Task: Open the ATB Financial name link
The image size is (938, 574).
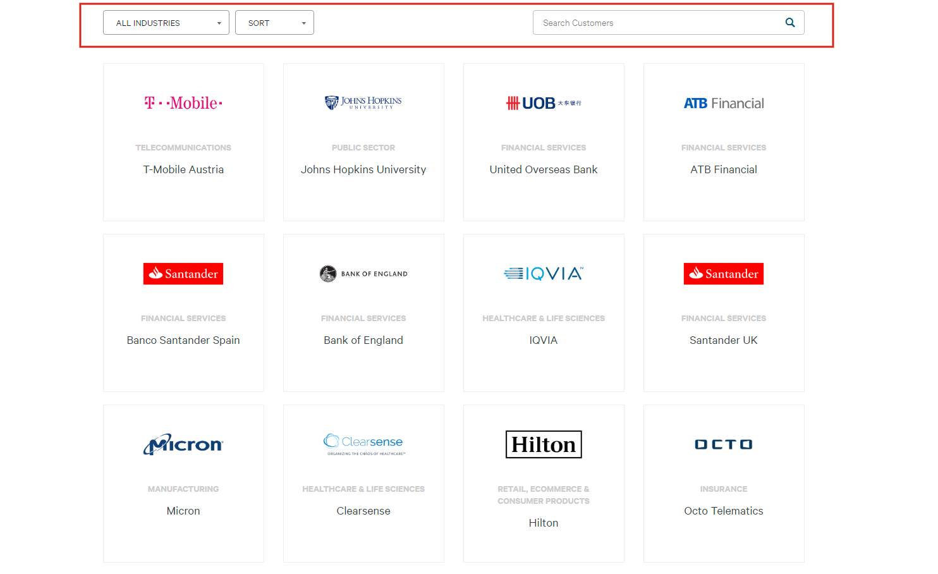Action: tap(724, 169)
